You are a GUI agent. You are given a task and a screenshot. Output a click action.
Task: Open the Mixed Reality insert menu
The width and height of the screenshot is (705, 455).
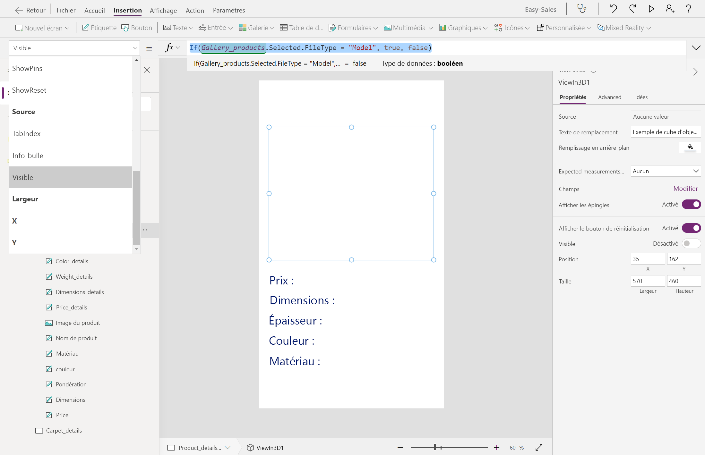(623, 28)
